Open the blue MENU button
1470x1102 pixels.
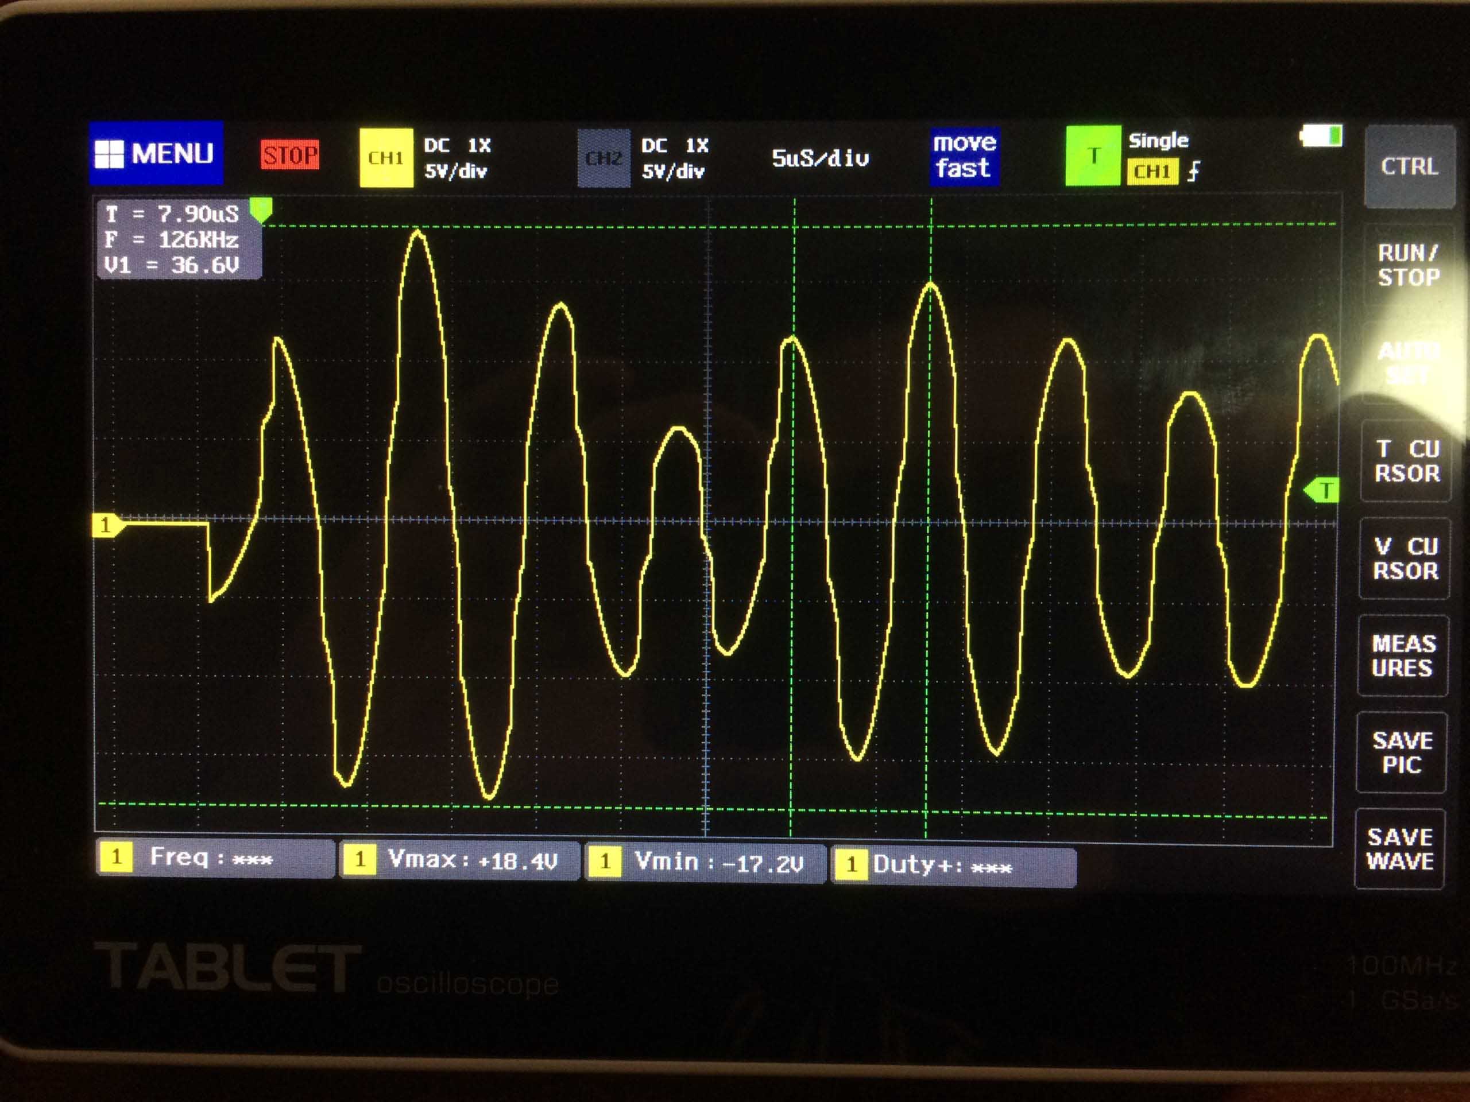[x=156, y=153]
